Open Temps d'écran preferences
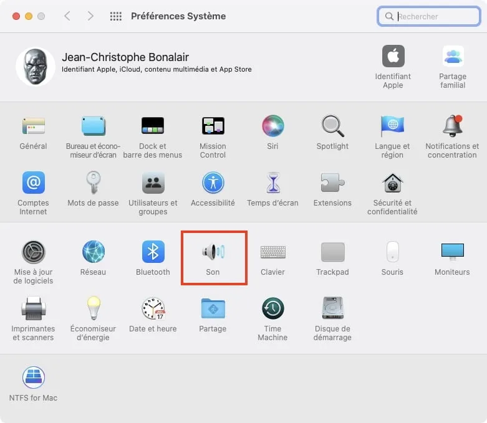 coord(272,183)
